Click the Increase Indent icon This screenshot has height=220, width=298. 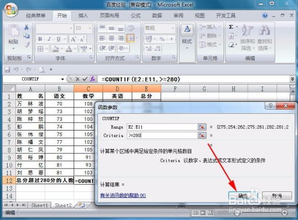click(x=111, y=48)
